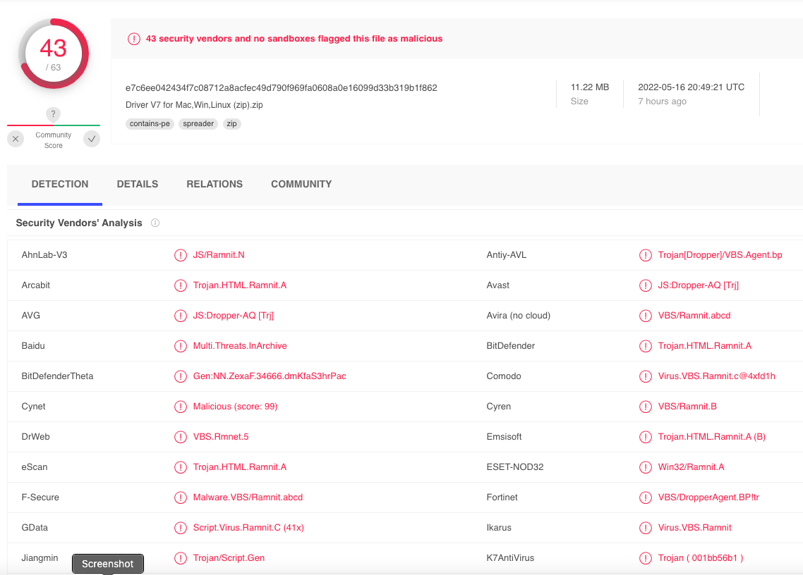Go to the Community tab
Viewport: 803px width, 575px height.
pyautogui.click(x=301, y=184)
